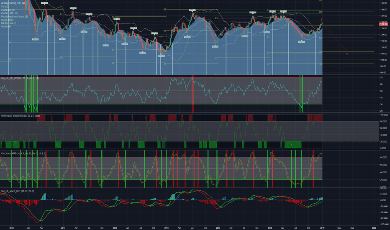Select the BB (20, close, 2) label
This screenshot has height=230, width=390.
pyautogui.click(x=9, y=23)
